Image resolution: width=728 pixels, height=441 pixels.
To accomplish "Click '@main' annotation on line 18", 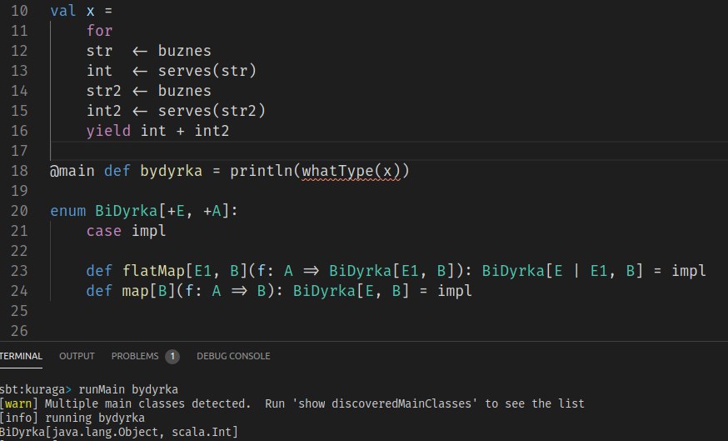I will pyautogui.click(x=72, y=171).
